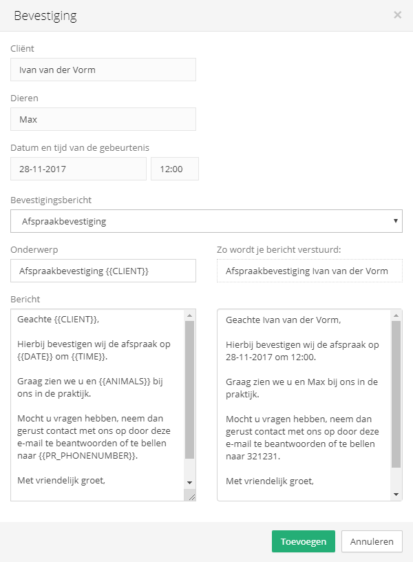Click the subject preview Afspraakbevestiging Ivan van der Vorm
The height and width of the screenshot is (562, 413).
310,271
